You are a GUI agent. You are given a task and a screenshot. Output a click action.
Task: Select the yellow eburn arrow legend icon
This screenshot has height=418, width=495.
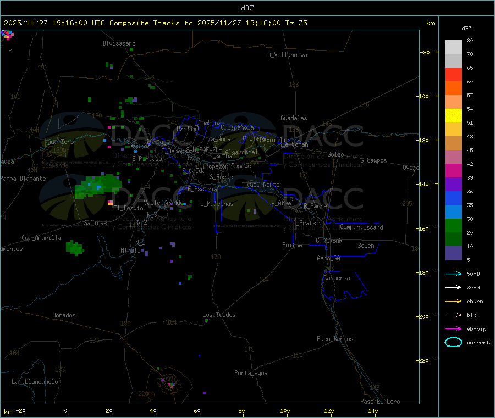pos(453,301)
